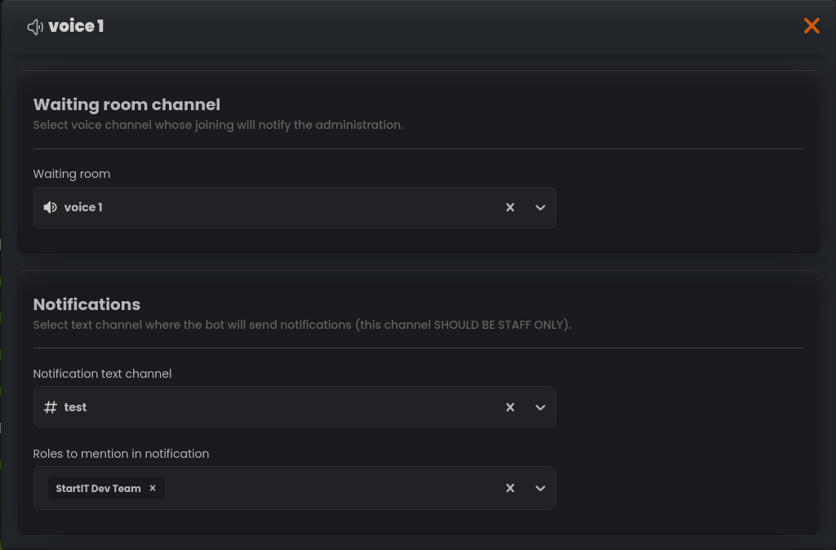Click the Notification text channel label

pyautogui.click(x=102, y=374)
